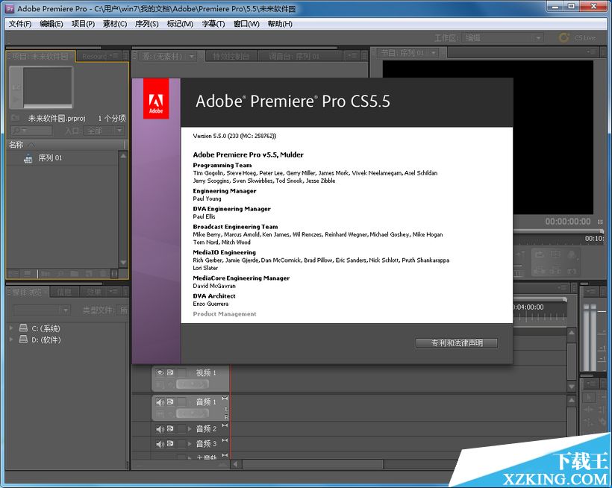Open the 编辑(E) menu

coord(51,24)
